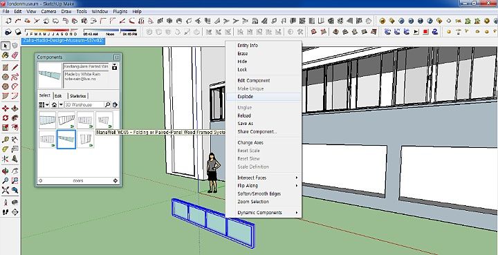Activate the Walk footprints tool
498x255 pixels.
(x=6, y=212)
